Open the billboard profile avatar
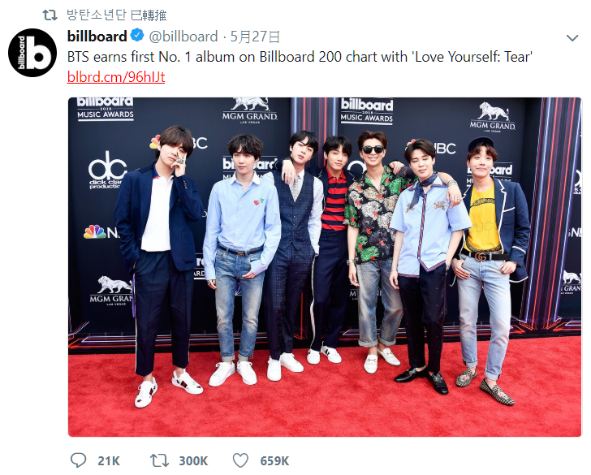The width and height of the screenshot is (591, 475). (32, 53)
